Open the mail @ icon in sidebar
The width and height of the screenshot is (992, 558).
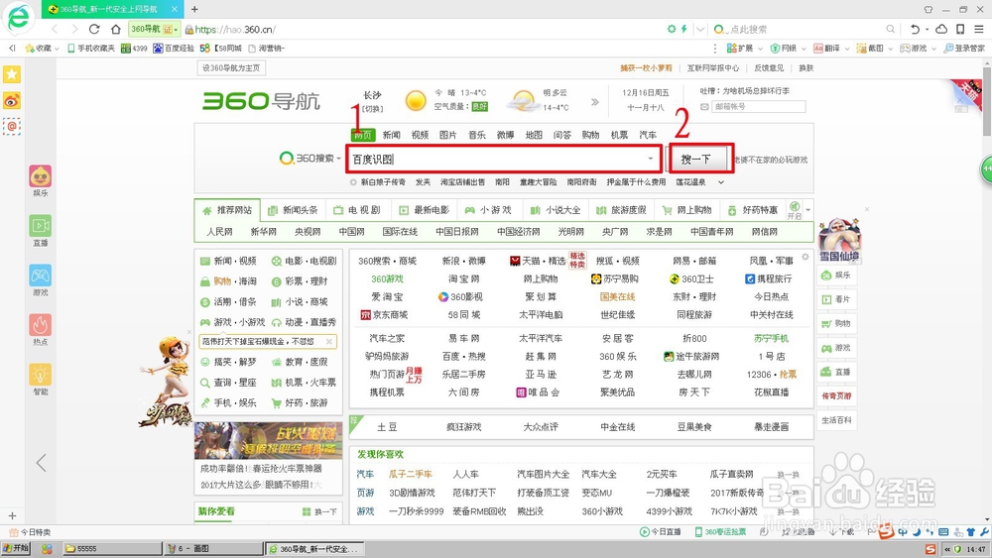(x=11, y=127)
